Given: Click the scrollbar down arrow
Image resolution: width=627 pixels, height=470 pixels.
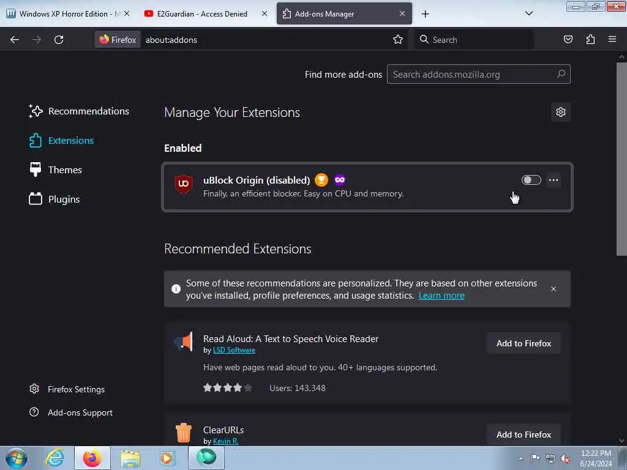Looking at the screenshot, I should [621, 441].
